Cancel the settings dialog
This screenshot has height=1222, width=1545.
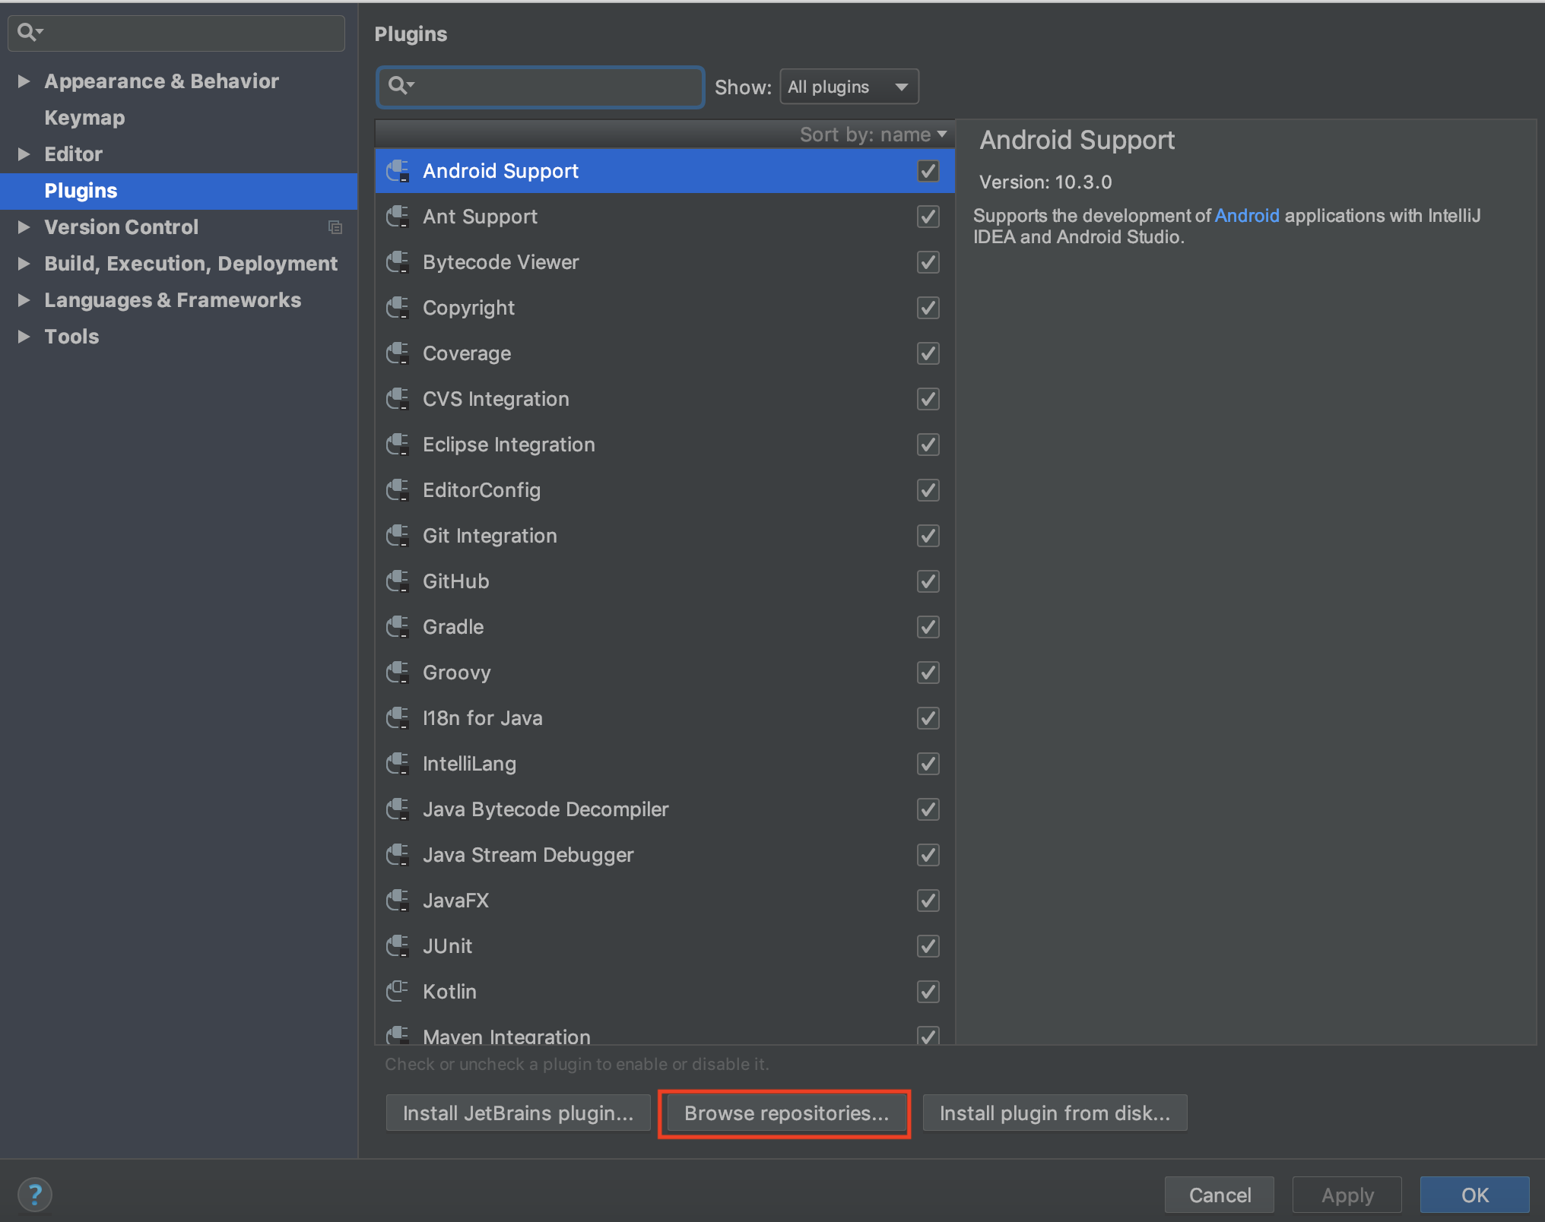pyautogui.click(x=1220, y=1195)
